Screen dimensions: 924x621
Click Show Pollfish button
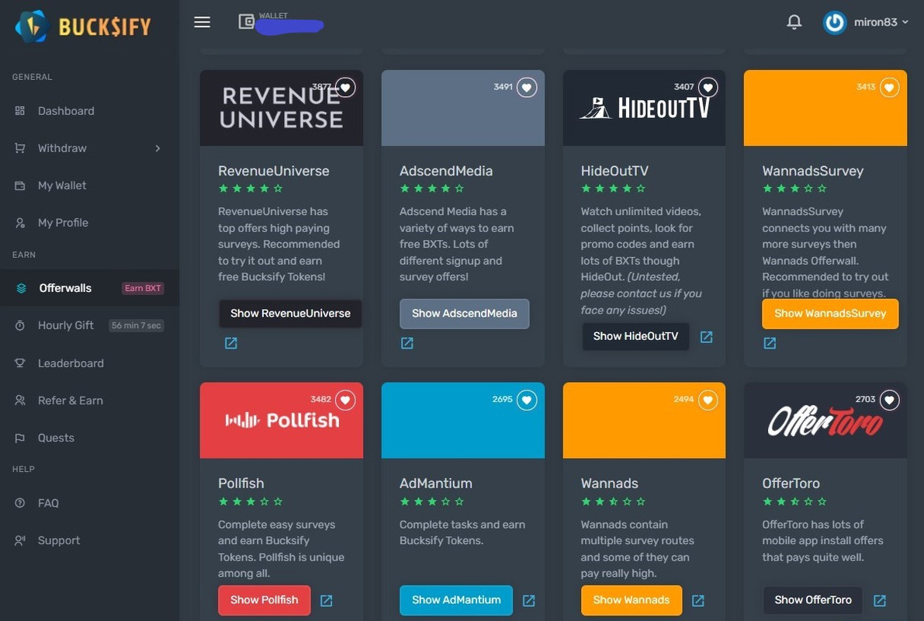pyautogui.click(x=264, y=600)
